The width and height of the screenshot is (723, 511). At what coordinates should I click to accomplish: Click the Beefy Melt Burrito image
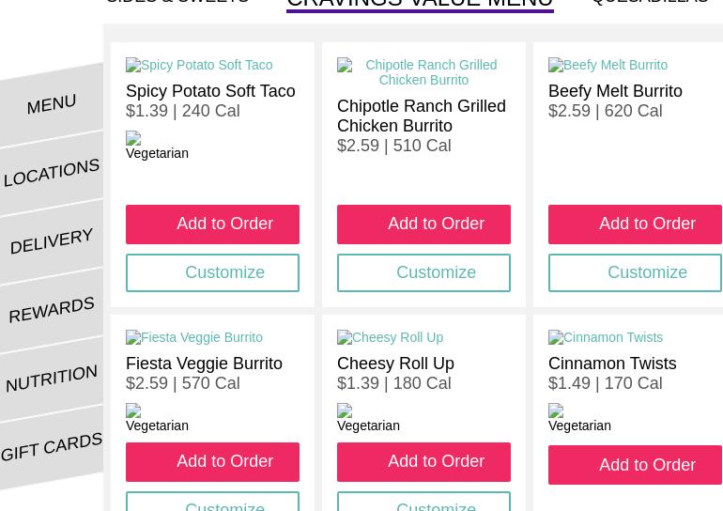(x=608, y=65)
